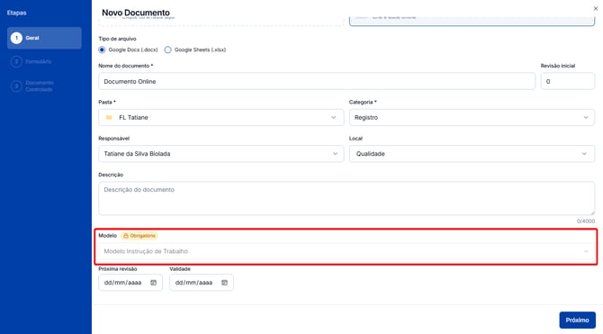Screen dimensions: 603x334
Task: Select step 1 circle in Etapas
Action: (16, 38)
